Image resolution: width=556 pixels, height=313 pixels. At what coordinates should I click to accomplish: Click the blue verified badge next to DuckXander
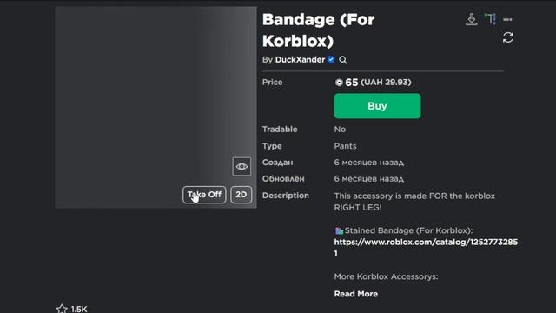point(331,59)
